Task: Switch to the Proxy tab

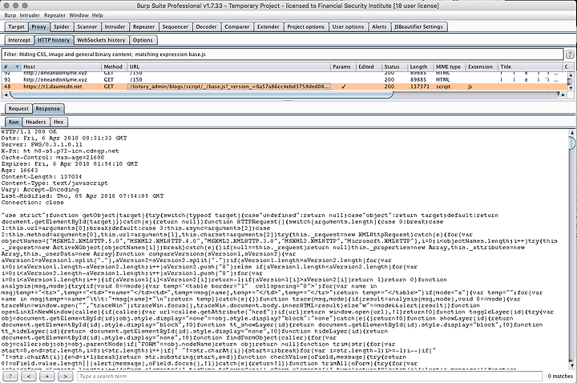Action: (38, 27)
